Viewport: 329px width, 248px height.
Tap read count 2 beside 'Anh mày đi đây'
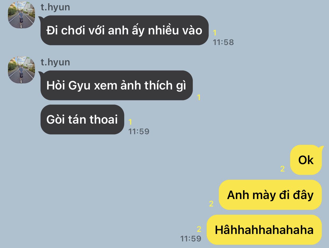coord(211,204)
